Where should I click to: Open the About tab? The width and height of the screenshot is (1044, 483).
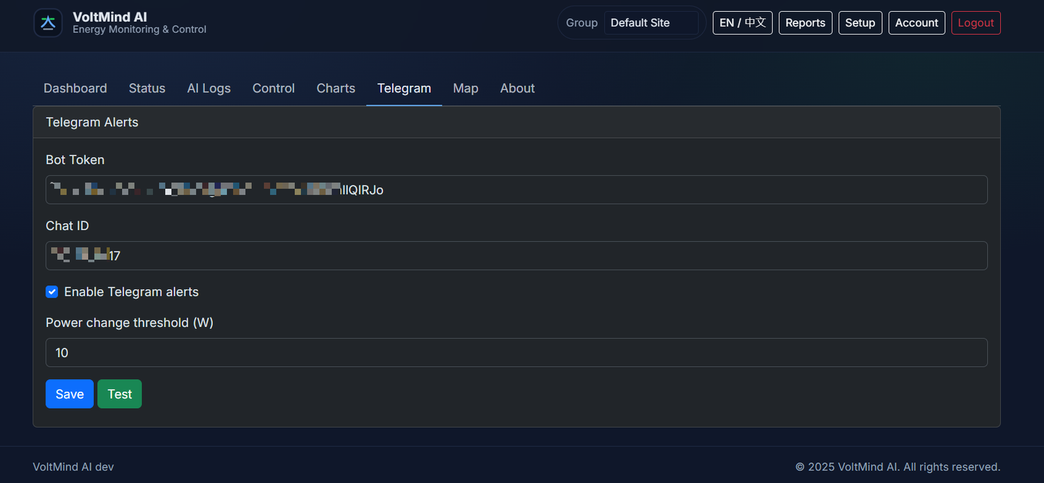517,88
